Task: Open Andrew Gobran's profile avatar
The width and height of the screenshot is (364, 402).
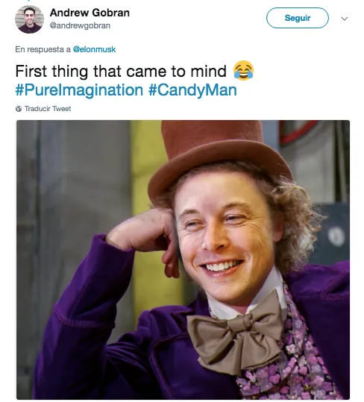Action: (x=30, y=19)
